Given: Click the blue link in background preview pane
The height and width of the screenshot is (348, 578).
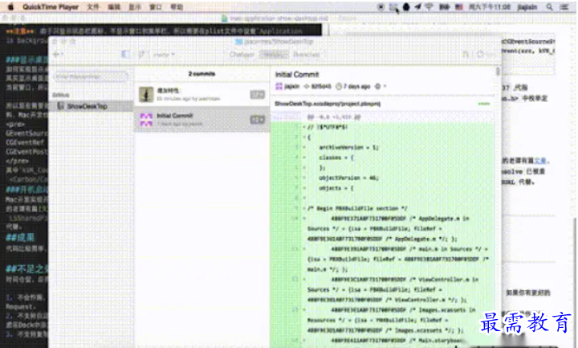Looking at the screenshot, I should point(540,161).
